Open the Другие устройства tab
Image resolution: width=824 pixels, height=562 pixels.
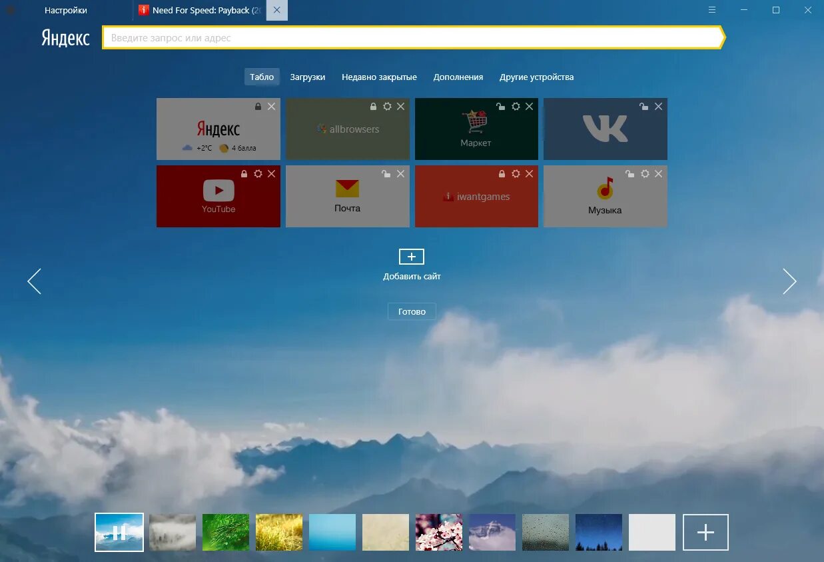537,77
